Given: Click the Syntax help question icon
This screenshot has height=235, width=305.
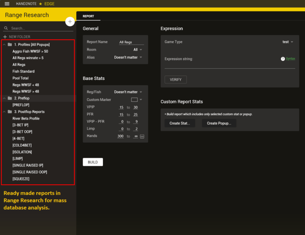Looking at the screenshot, I should click(283, 59).
